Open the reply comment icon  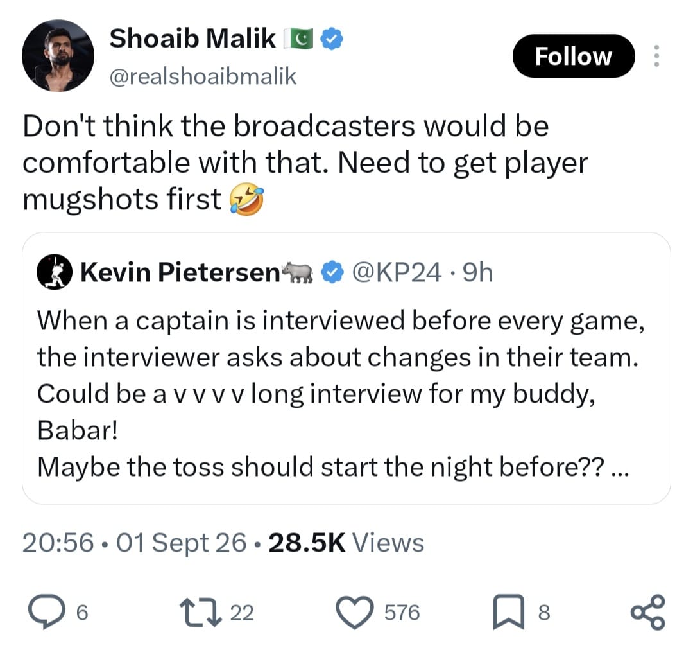coord(46,611)
